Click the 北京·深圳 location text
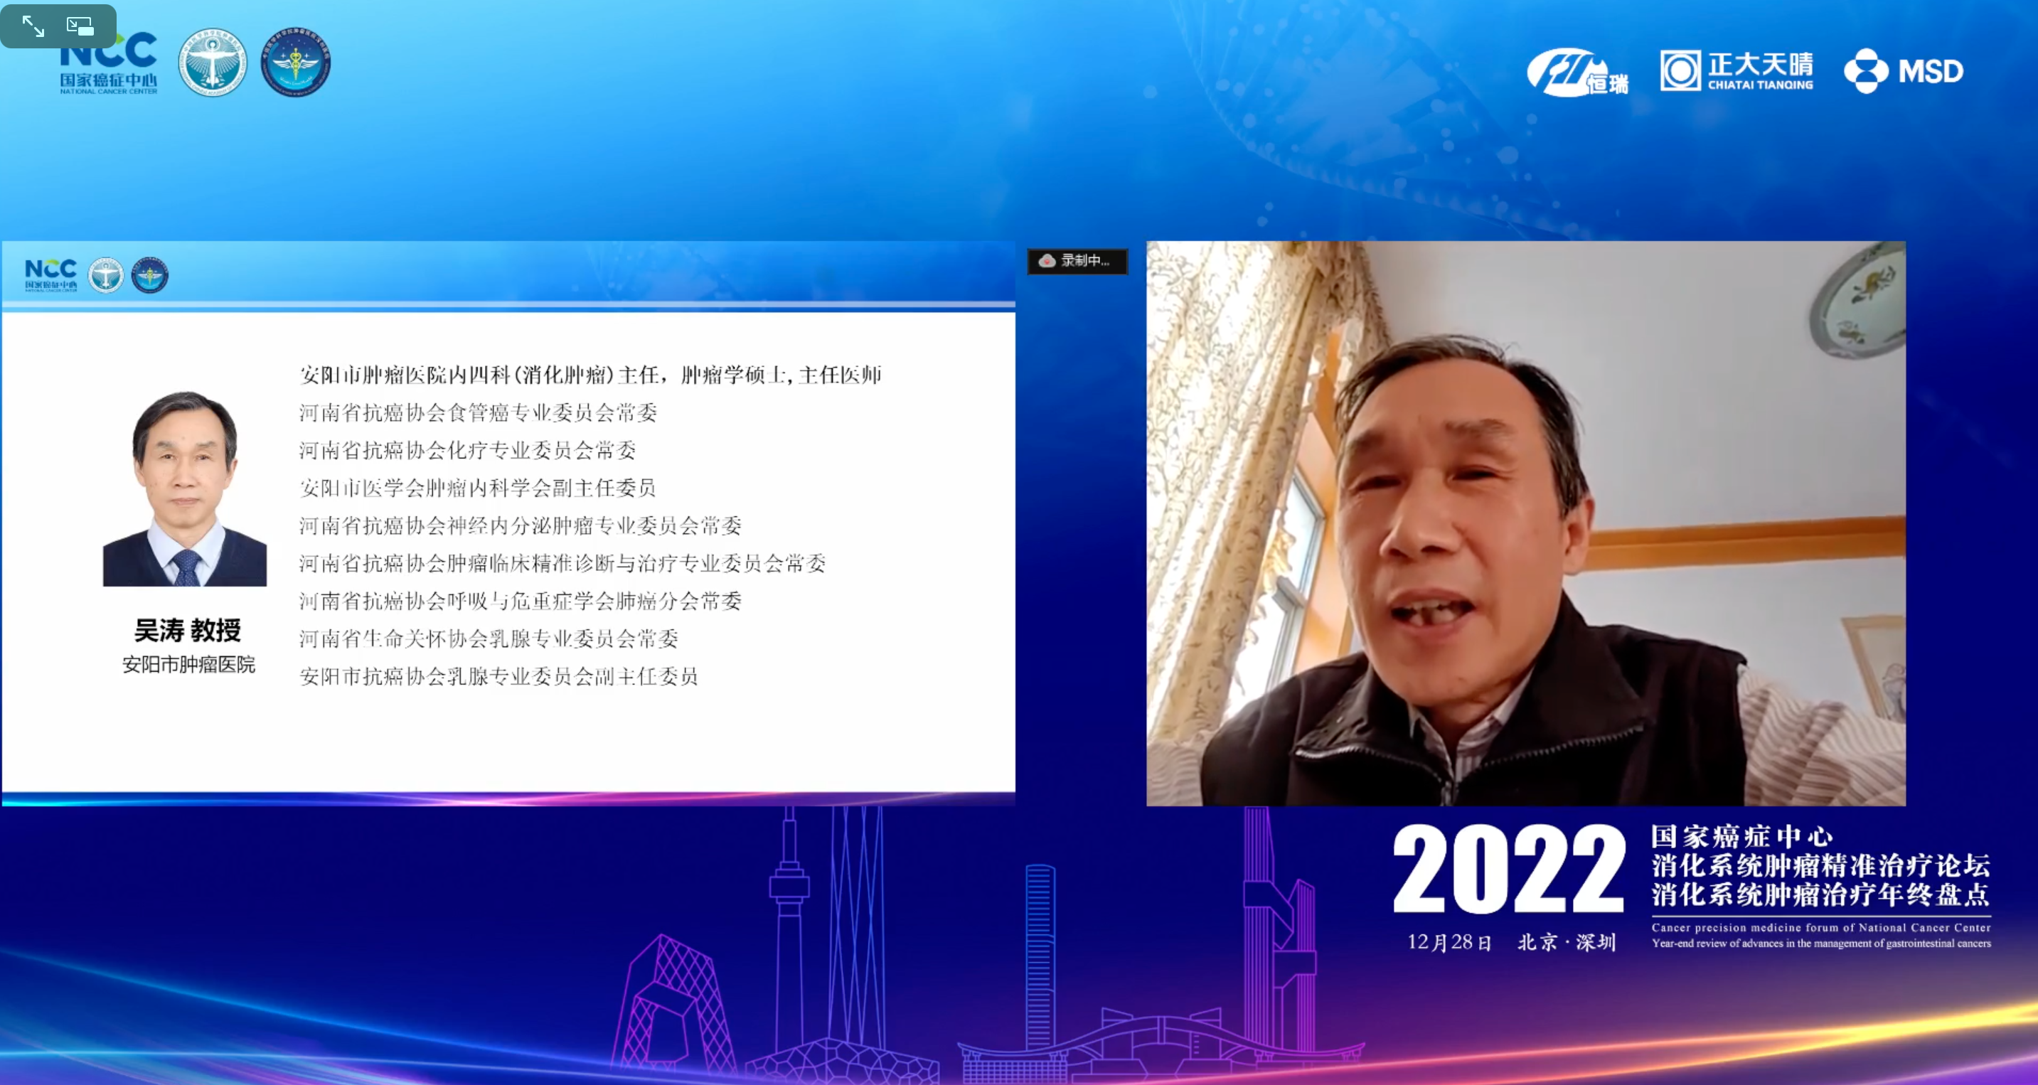This screenshot has height=1085, width=2038. tap(1566, 942)
